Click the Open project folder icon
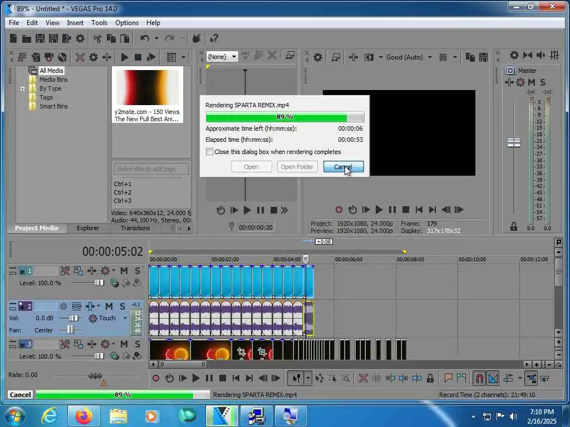This screenshot has height=427, width=570. [26, 38]
